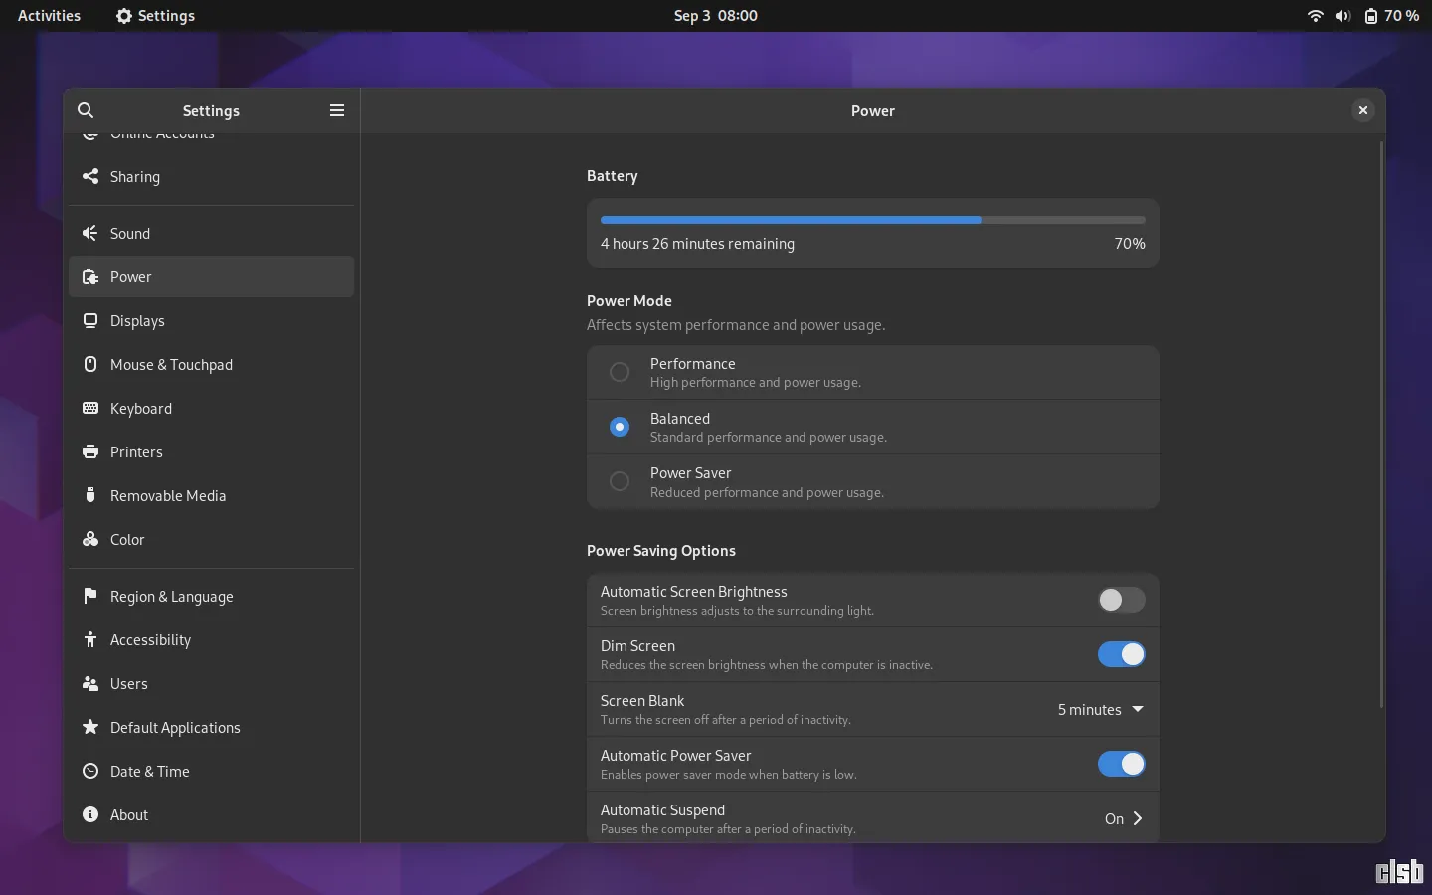Click the About info icon
Image resolution: width=1432 pixels, height=895 pixels.
pyautogui.click(x=90, y=814)
